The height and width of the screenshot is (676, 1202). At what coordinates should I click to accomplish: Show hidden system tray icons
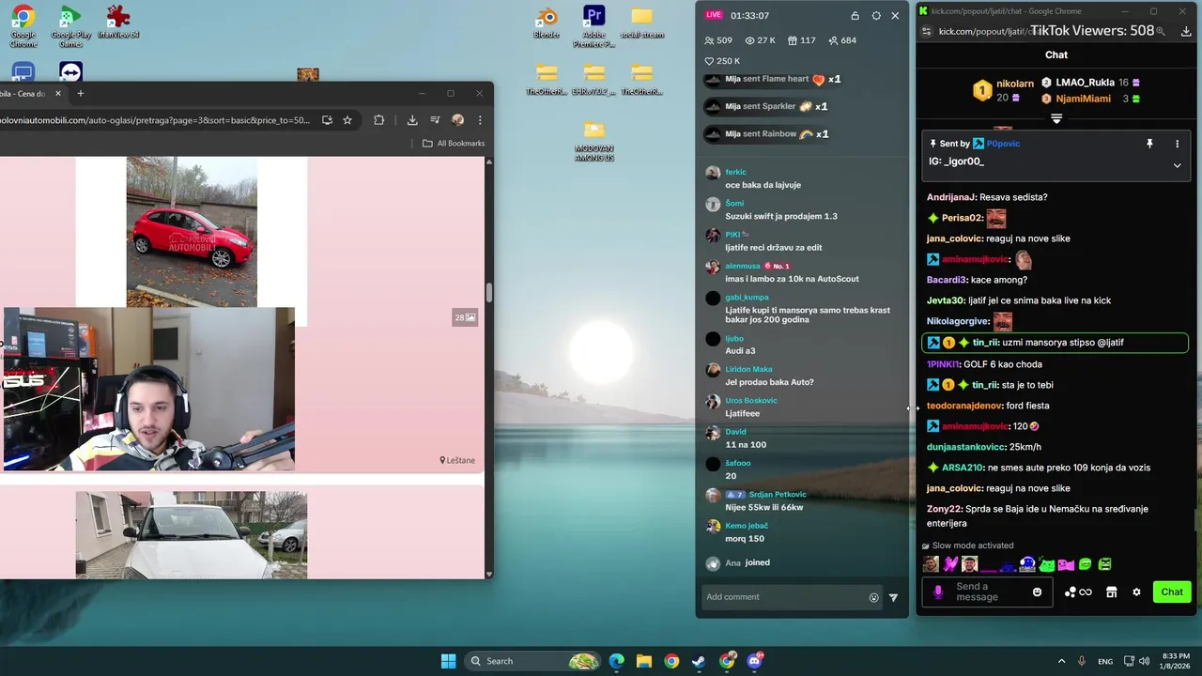pyautogui.click(x=1061, y=661)
